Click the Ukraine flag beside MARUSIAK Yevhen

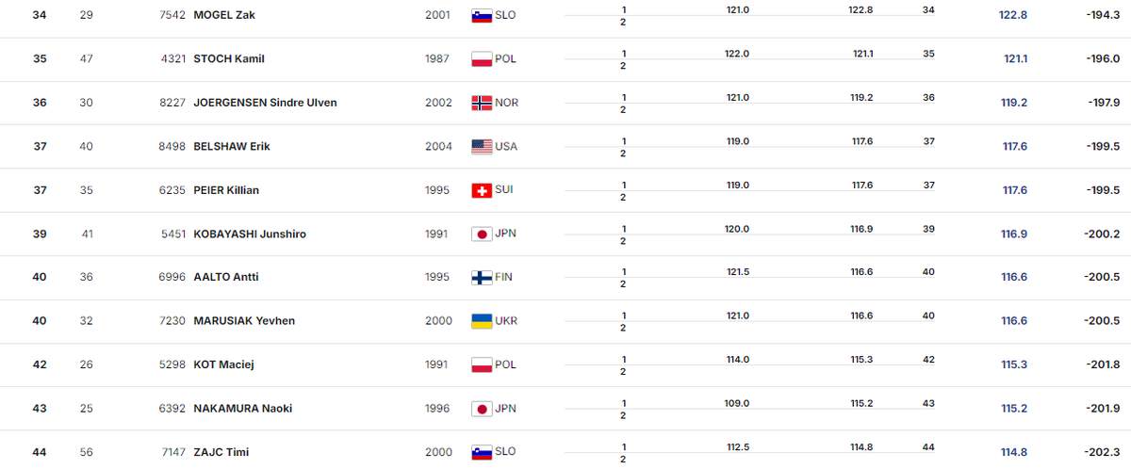coord(482,321)
